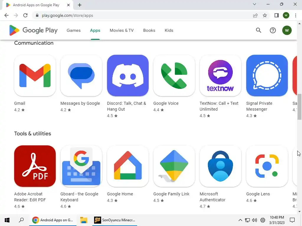Viewport: 302px width, 226px height.
Task: Click the Google Lens title link
Action: (x=258, y=194)
